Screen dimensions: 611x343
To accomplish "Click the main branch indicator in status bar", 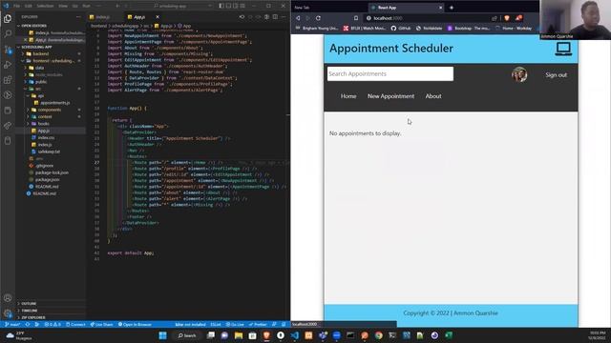I will click(12, 324).
